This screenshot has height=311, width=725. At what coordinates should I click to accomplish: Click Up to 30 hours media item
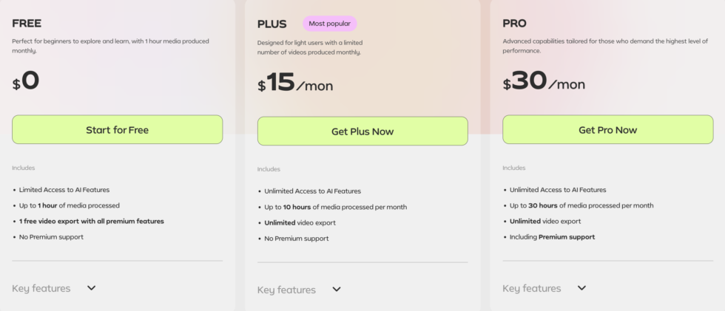[581, 205]
